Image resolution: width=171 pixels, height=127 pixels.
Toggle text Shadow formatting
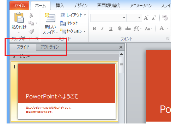[120, 28]
